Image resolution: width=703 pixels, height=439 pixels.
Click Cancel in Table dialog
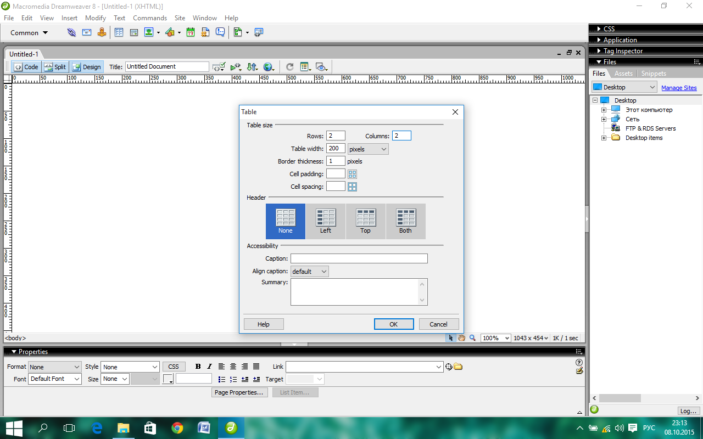tap(438, 324)
